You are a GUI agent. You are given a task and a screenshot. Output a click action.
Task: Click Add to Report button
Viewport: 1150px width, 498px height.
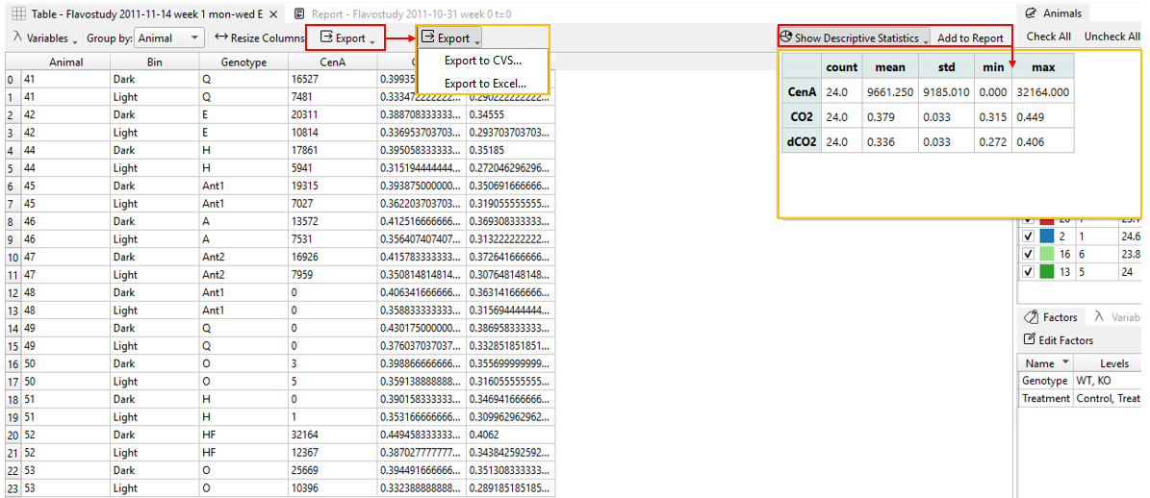point(970,37)
